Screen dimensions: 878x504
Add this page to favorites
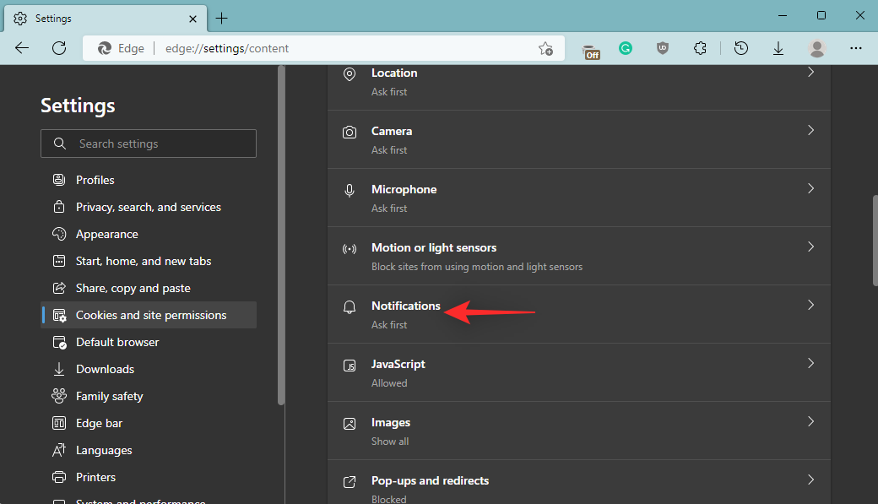(546, 49)
